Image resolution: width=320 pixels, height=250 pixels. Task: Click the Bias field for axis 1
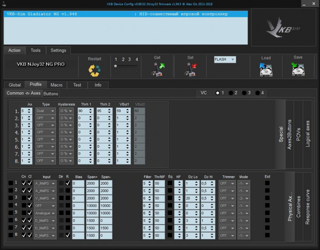click(x=78, y=183)
